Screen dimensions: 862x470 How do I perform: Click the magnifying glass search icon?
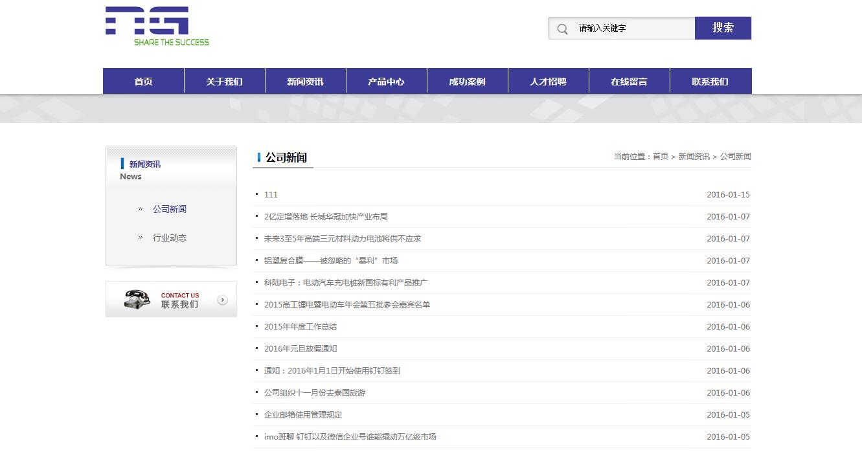(x=562, y=28)
